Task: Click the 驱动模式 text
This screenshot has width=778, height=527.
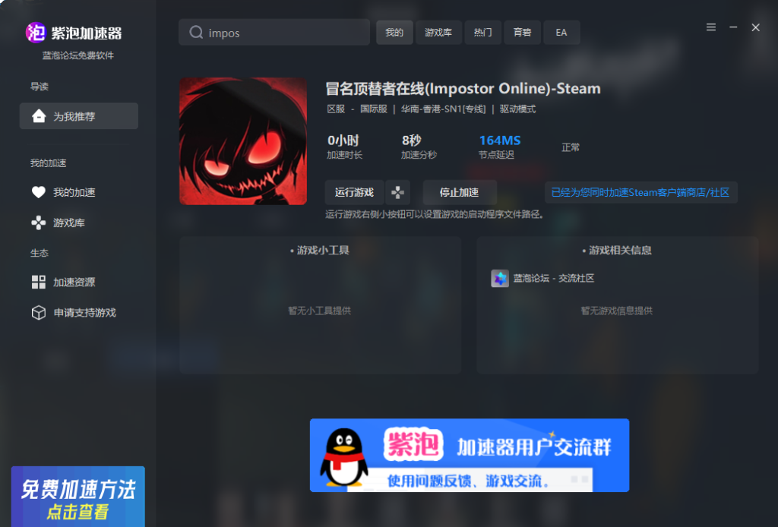Action: [x=517, y=109]
